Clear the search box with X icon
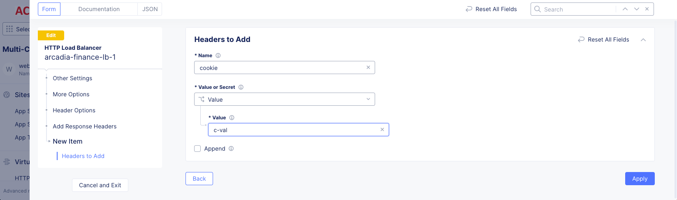Screen dimensions: 677x200 coord(647,9)
